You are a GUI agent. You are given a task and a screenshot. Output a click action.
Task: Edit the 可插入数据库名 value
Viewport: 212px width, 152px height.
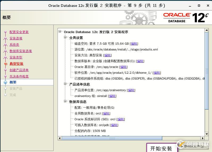(x=114, y=125)
